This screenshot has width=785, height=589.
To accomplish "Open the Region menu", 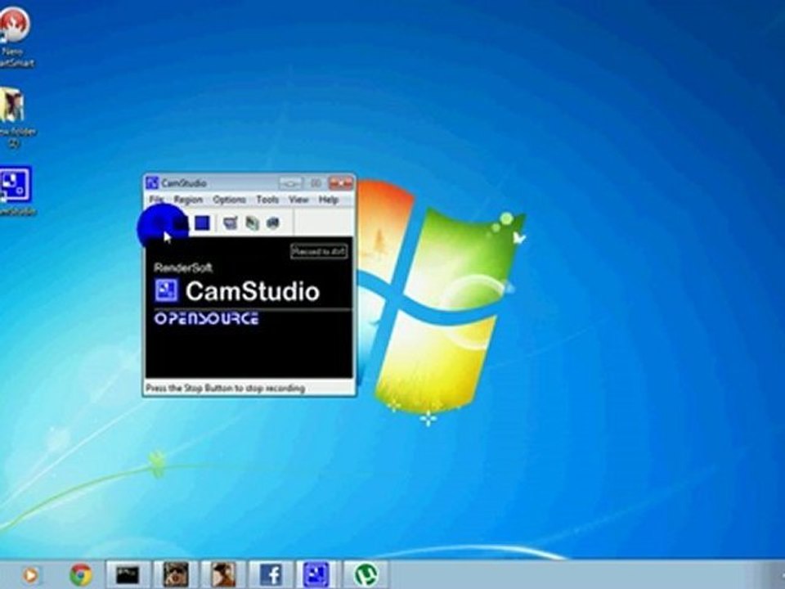I will coord(188,200).
